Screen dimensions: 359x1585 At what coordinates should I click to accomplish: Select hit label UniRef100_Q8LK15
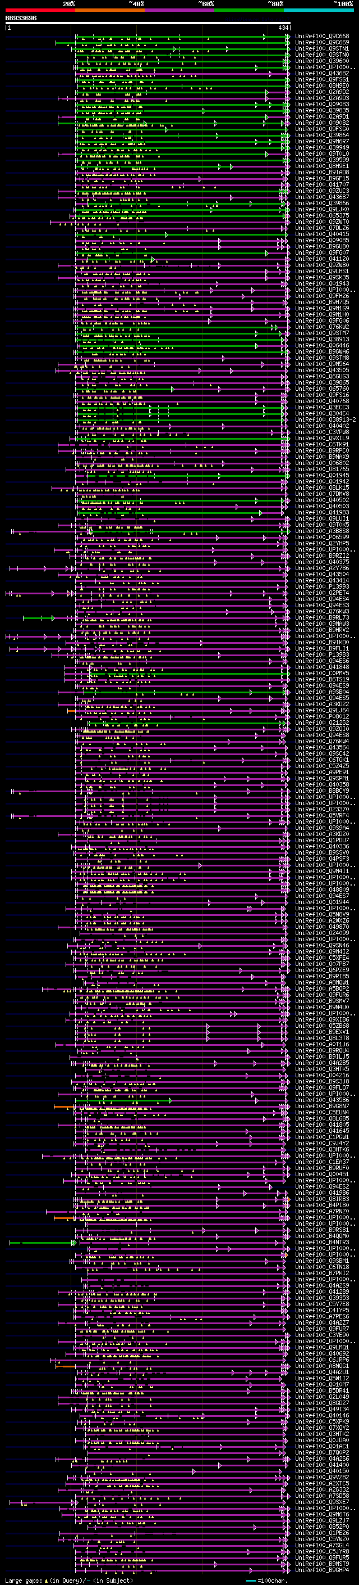coord(321,488)
